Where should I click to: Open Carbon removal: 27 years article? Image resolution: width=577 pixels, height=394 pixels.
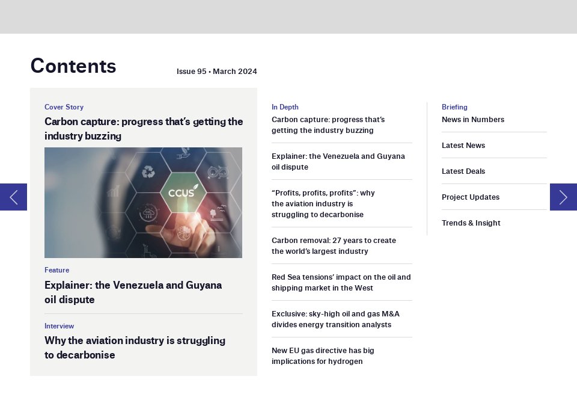334,245
